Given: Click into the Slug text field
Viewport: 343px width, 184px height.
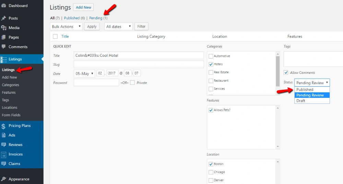Looking at the screenshot, I should click(x=139, y=64).
